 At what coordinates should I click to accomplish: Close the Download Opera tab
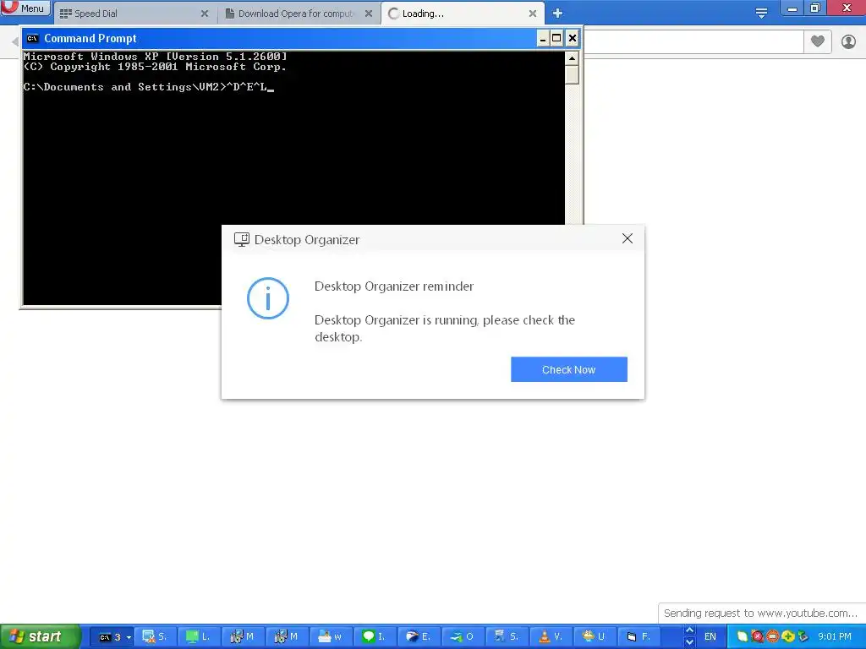pos(369,14)
